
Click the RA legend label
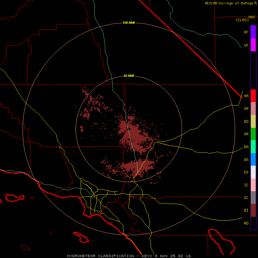(x=246, y=147)
